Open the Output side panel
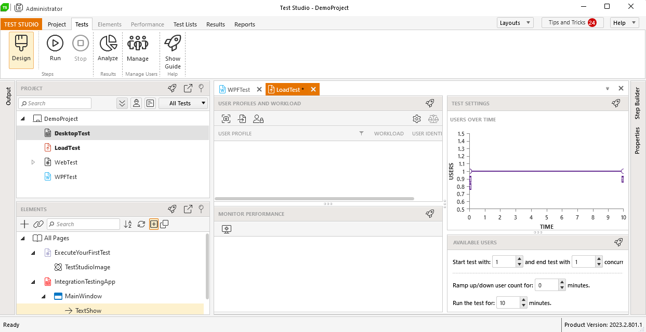The image size is (646, 332). click(x=8, y=96)
